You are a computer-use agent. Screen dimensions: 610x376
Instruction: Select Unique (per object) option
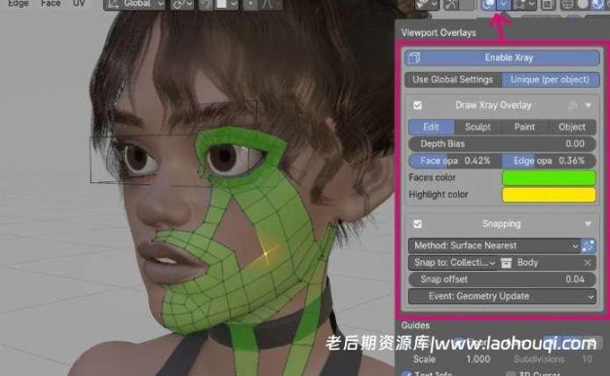(551, 80)
